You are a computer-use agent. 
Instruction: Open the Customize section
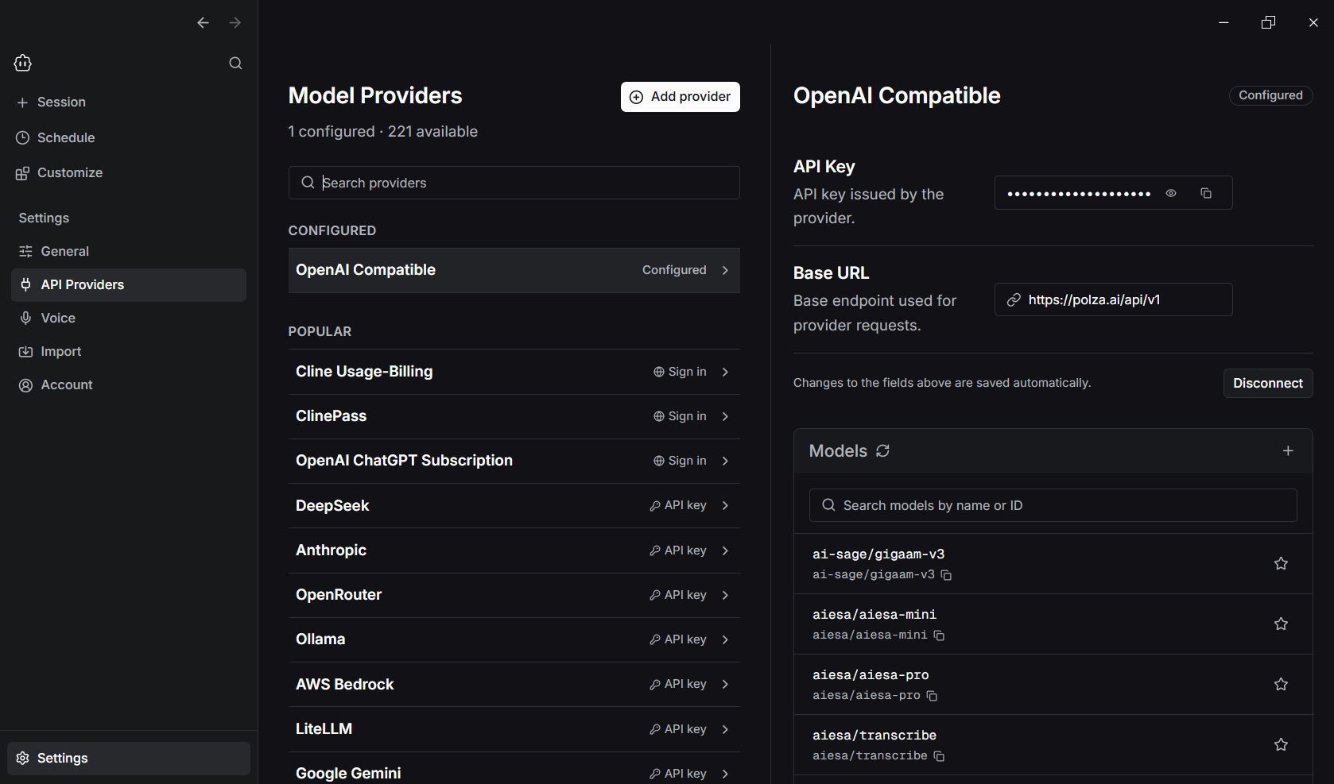point(59,172)
